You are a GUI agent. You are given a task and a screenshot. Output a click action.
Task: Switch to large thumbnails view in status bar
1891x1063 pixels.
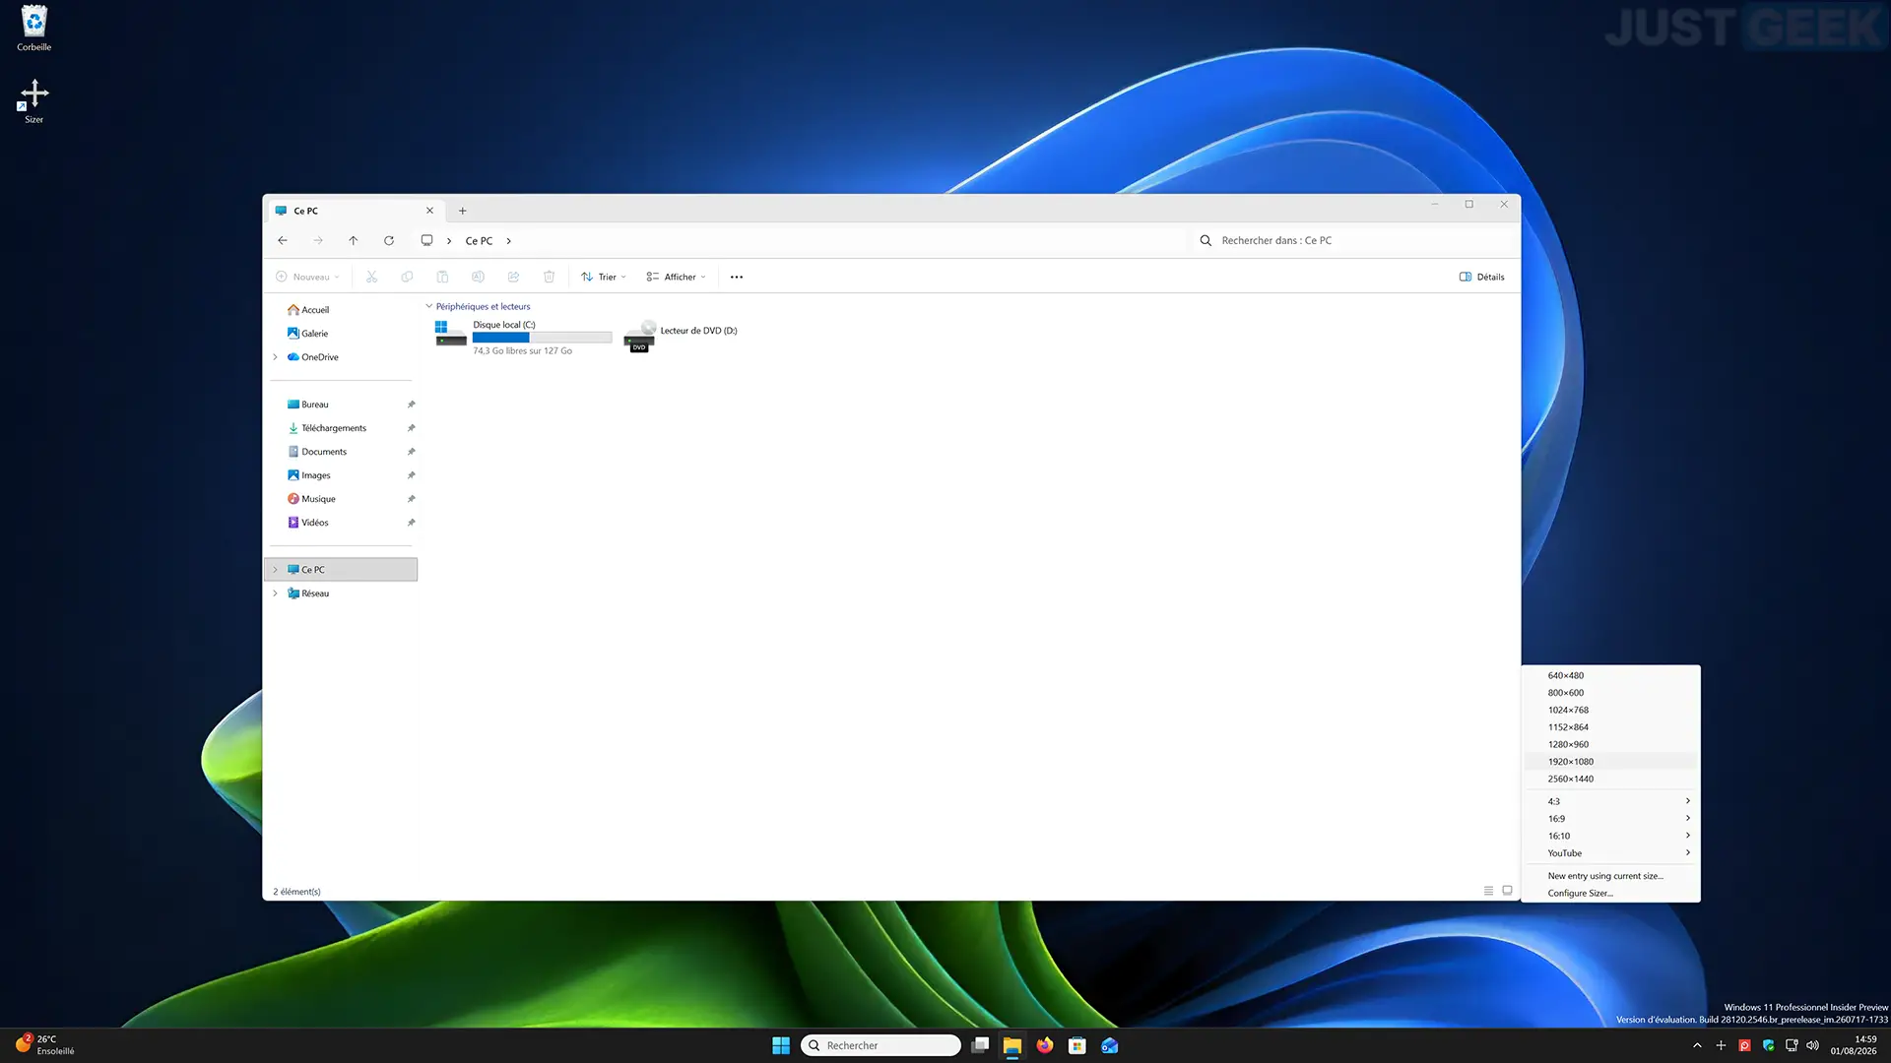[x=1507, y=891]
